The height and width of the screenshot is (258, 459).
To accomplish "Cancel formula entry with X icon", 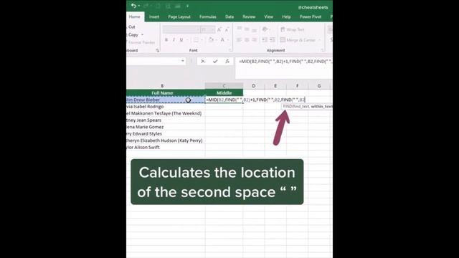I will (203, 61).
